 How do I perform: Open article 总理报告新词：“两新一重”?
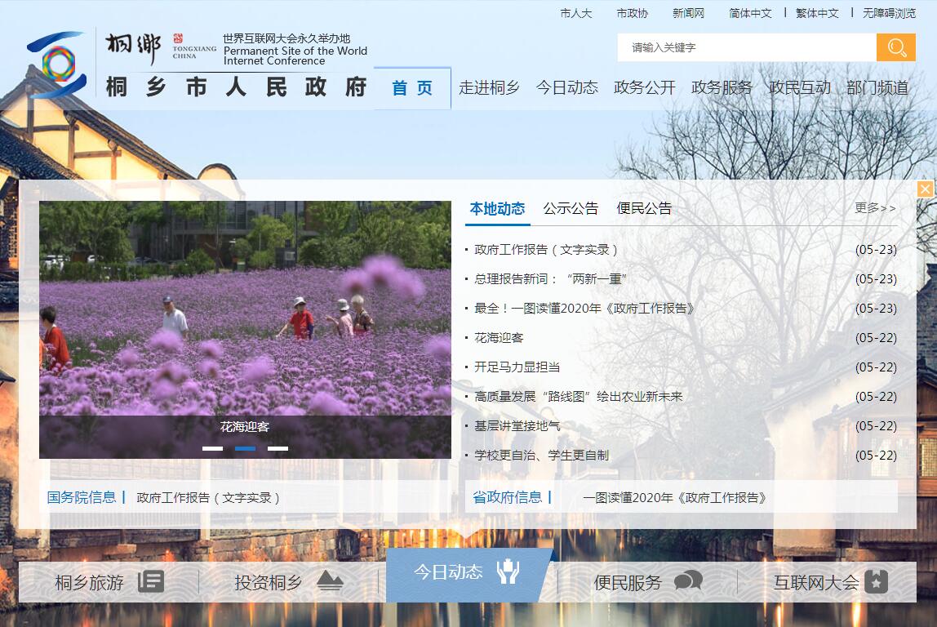click(x=550, y=279)
